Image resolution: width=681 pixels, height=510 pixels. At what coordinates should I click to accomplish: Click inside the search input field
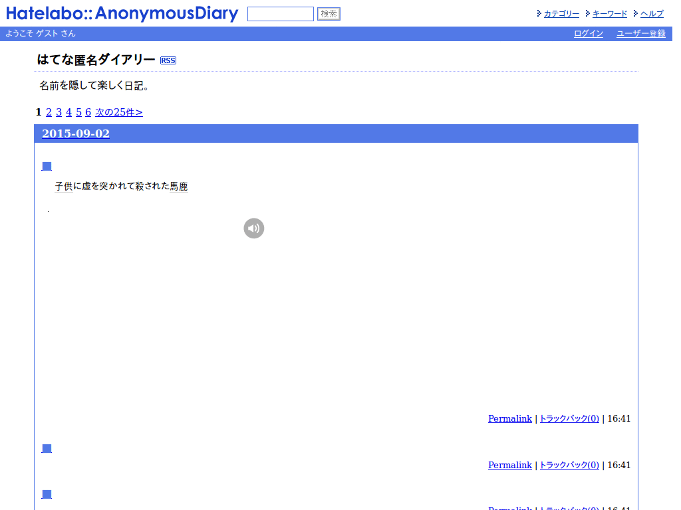(x=279, y=13)
